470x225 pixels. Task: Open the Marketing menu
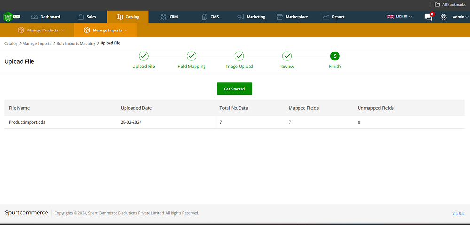[x=251, y=17]
